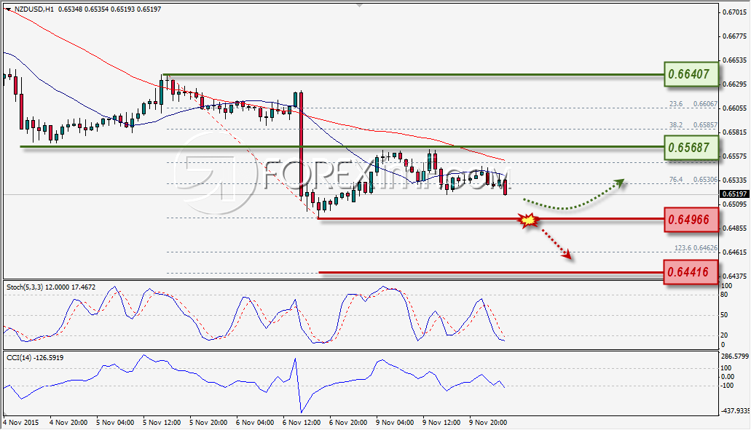Image resolution: width=751 pixels, height=430 pixels.
Task: Click the 9 Nov 12:00 time axis label
Action: click(x=441, y=422)
